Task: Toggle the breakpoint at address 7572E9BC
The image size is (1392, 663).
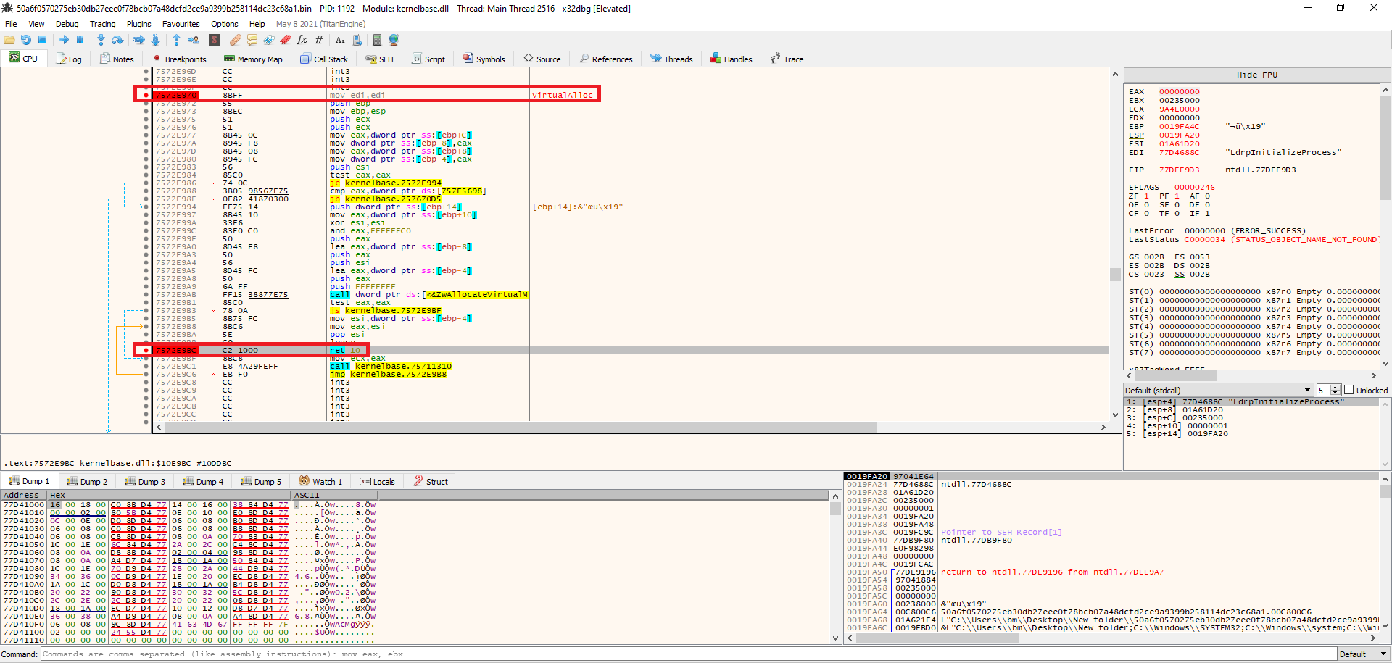Action: point(146,350)
